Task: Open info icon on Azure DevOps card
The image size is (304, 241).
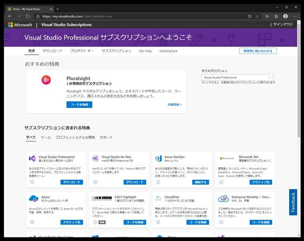Action: pos(158,182)
